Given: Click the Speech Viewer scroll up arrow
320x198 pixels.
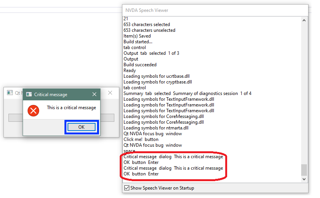Looking at the screenshot, I should [305, 20].
